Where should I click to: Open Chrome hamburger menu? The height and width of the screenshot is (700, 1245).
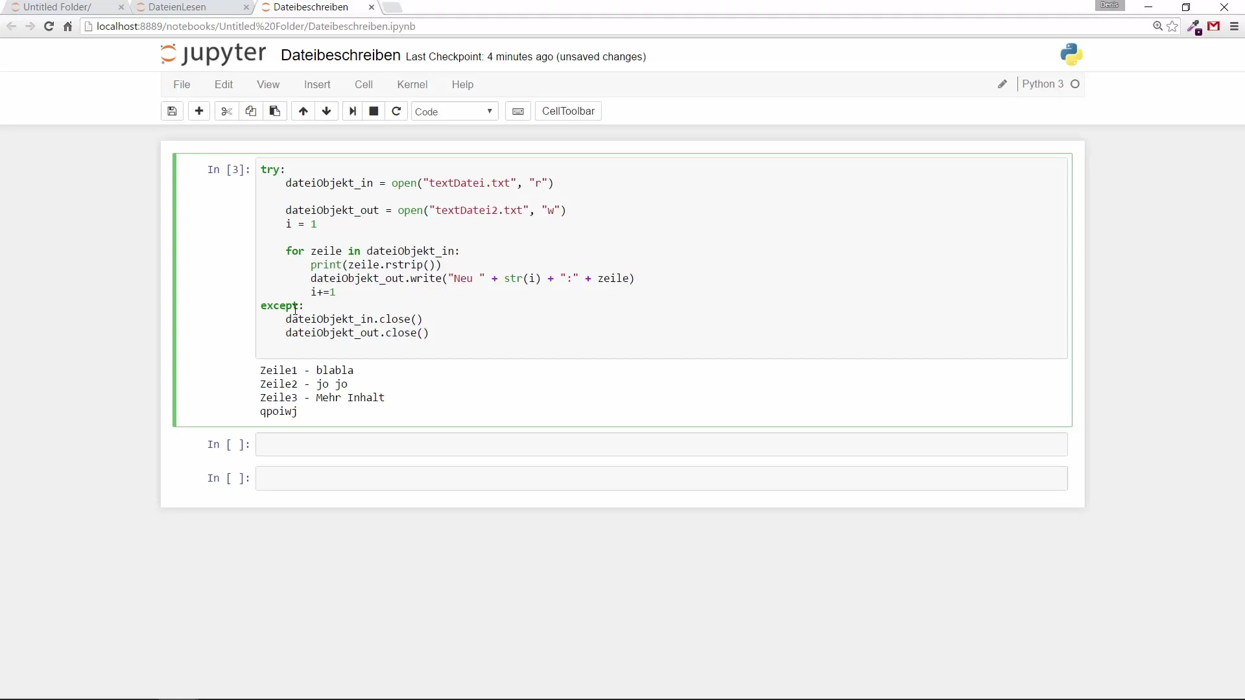tap(1234, 27)
